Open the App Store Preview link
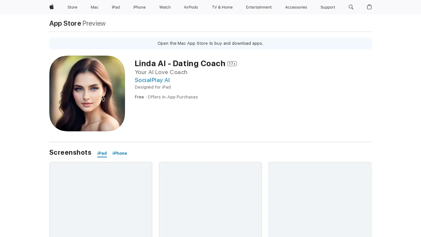Image resolution: width=421 pixels, height=237 pixels. pyautogui.click(x=65, y=23)
